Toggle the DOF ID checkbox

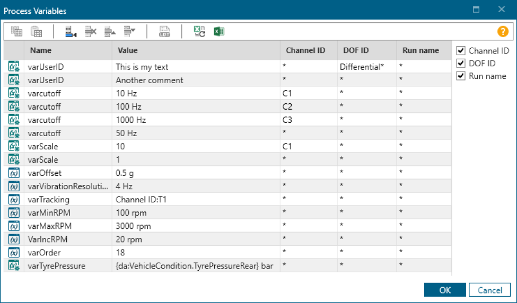click(x=460, y=64)
